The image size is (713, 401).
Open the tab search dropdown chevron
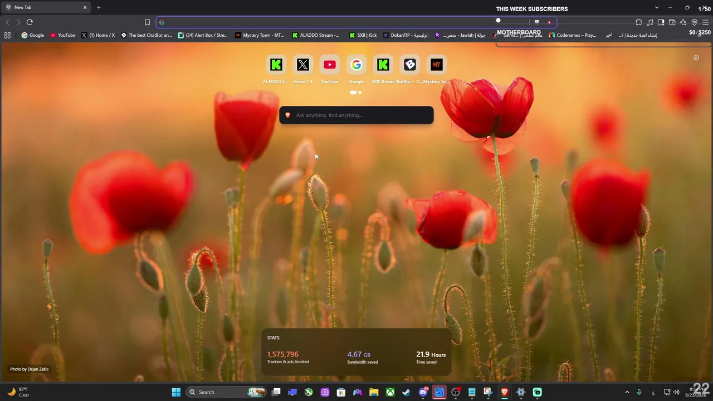coord(657,7)
